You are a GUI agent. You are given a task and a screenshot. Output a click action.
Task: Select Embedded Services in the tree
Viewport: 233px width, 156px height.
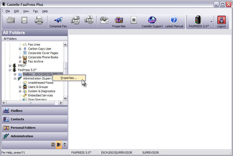41,95
